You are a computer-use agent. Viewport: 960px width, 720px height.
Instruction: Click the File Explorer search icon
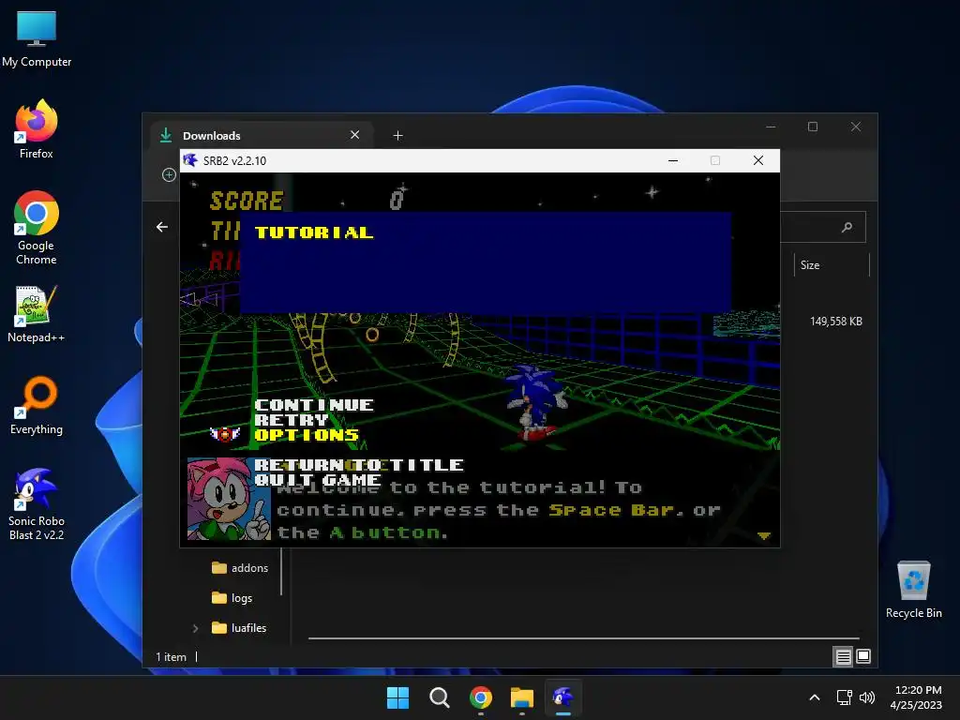(x=847, y=227)
